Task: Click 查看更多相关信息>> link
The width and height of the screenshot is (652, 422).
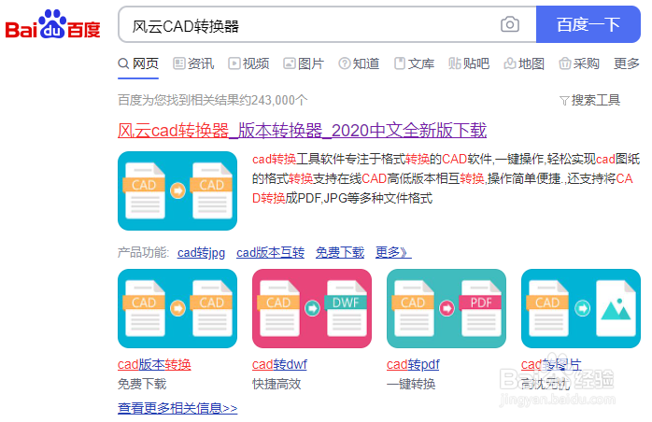Action: click(177, 408)
